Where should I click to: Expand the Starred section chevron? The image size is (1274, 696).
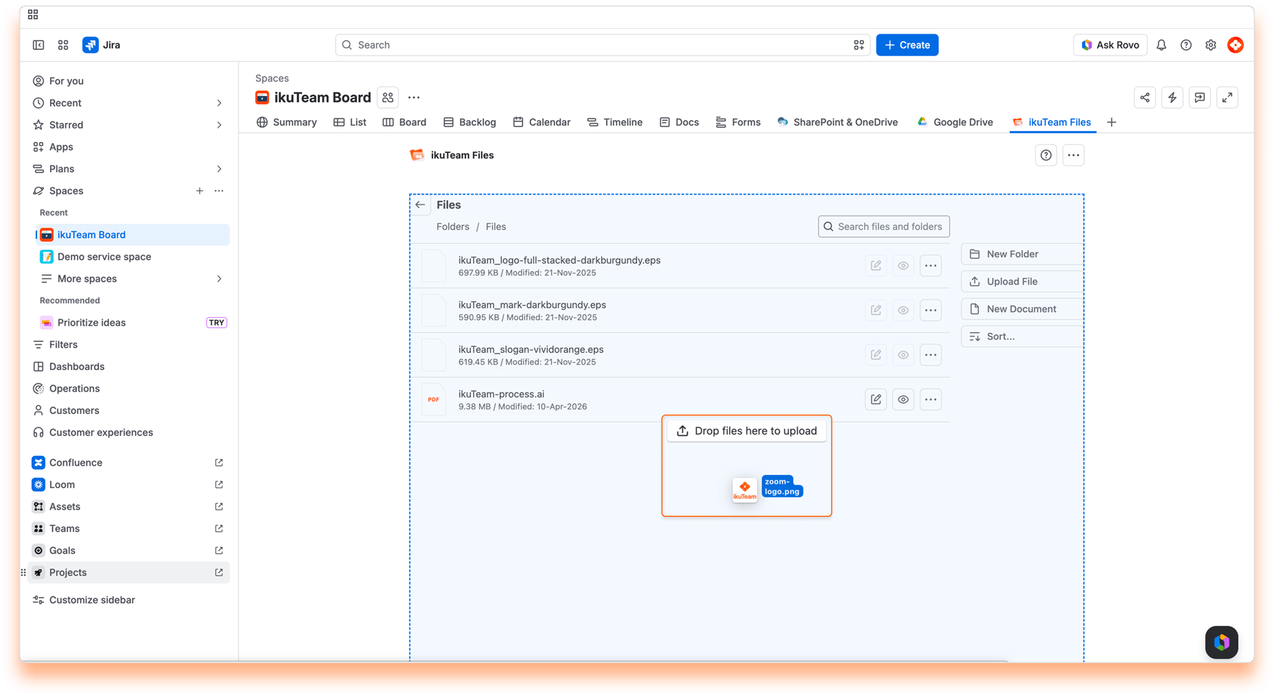click(x=219, y=125)
